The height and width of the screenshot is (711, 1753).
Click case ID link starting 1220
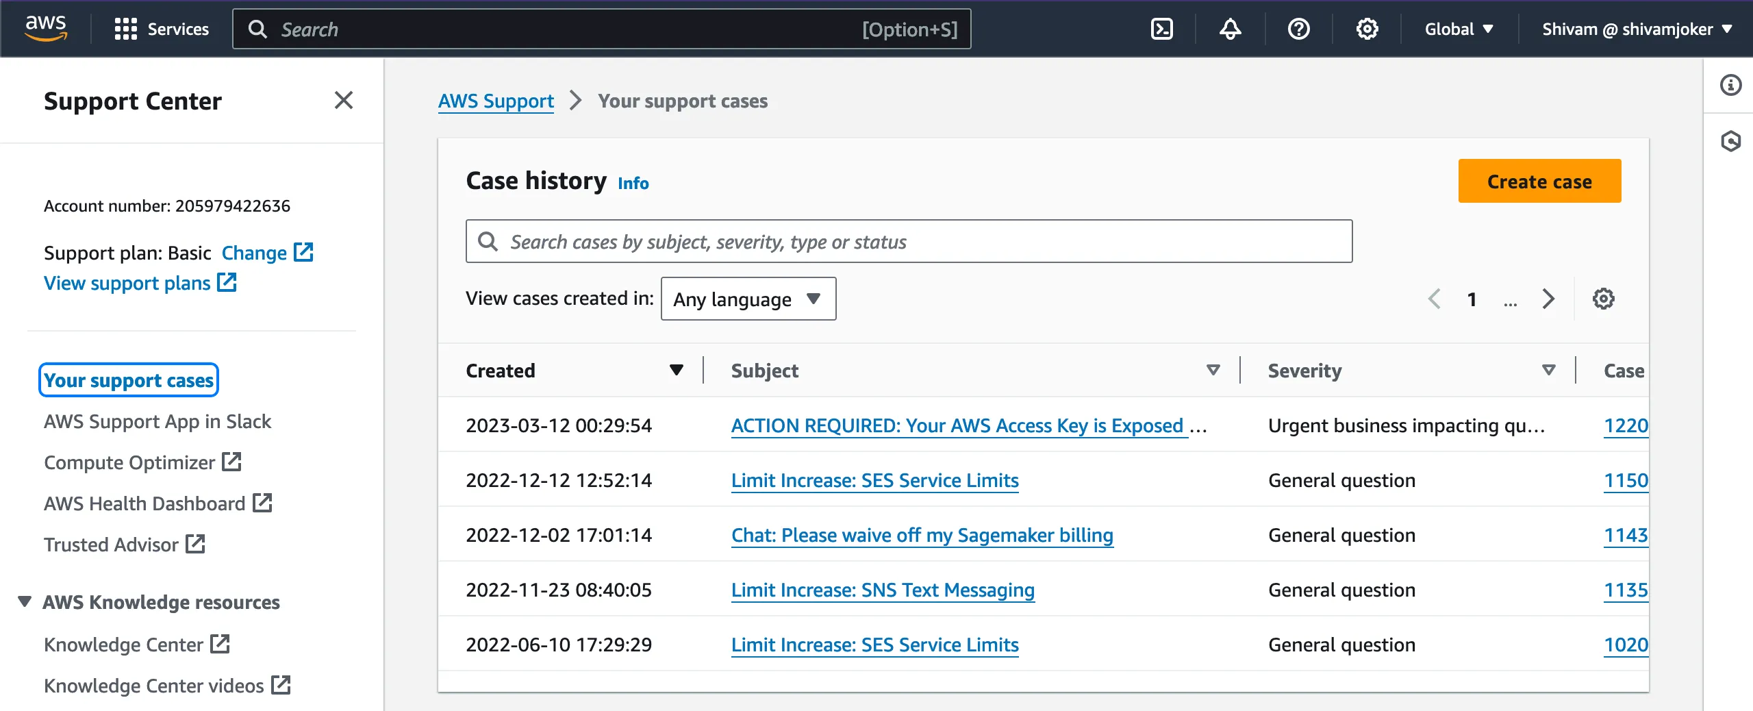click(1626, 425)
